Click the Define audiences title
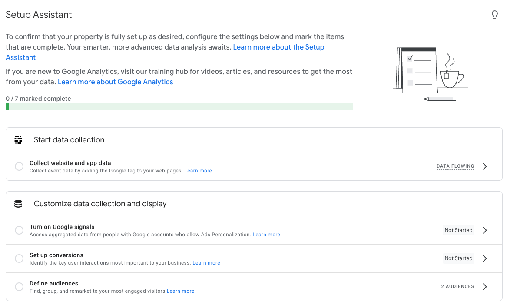The height and width of the screenshot is (308, 510). 54,283
